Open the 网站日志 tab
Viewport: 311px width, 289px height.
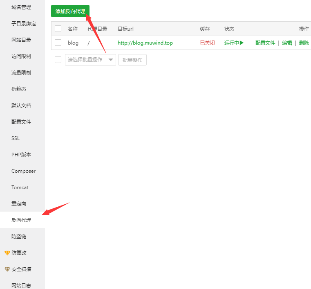(x=21, y=285)
